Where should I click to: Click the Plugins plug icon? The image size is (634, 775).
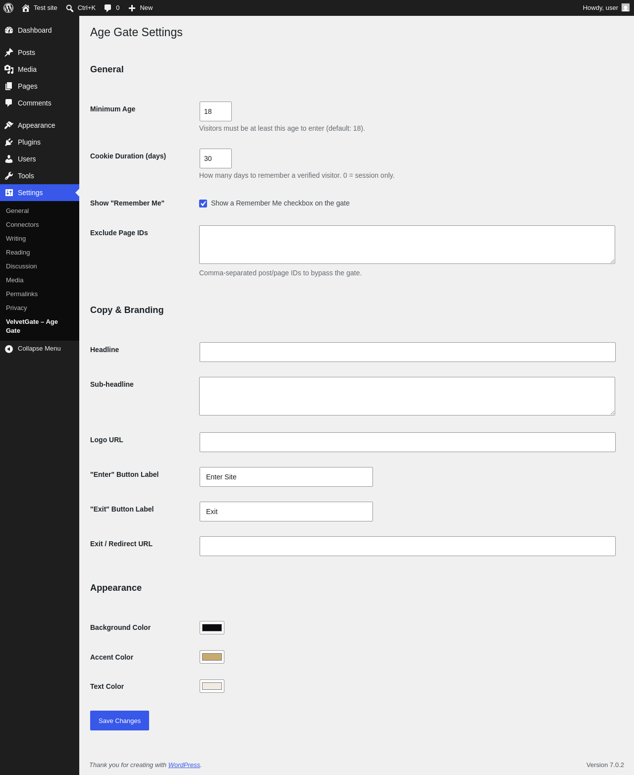click(9, 142)
